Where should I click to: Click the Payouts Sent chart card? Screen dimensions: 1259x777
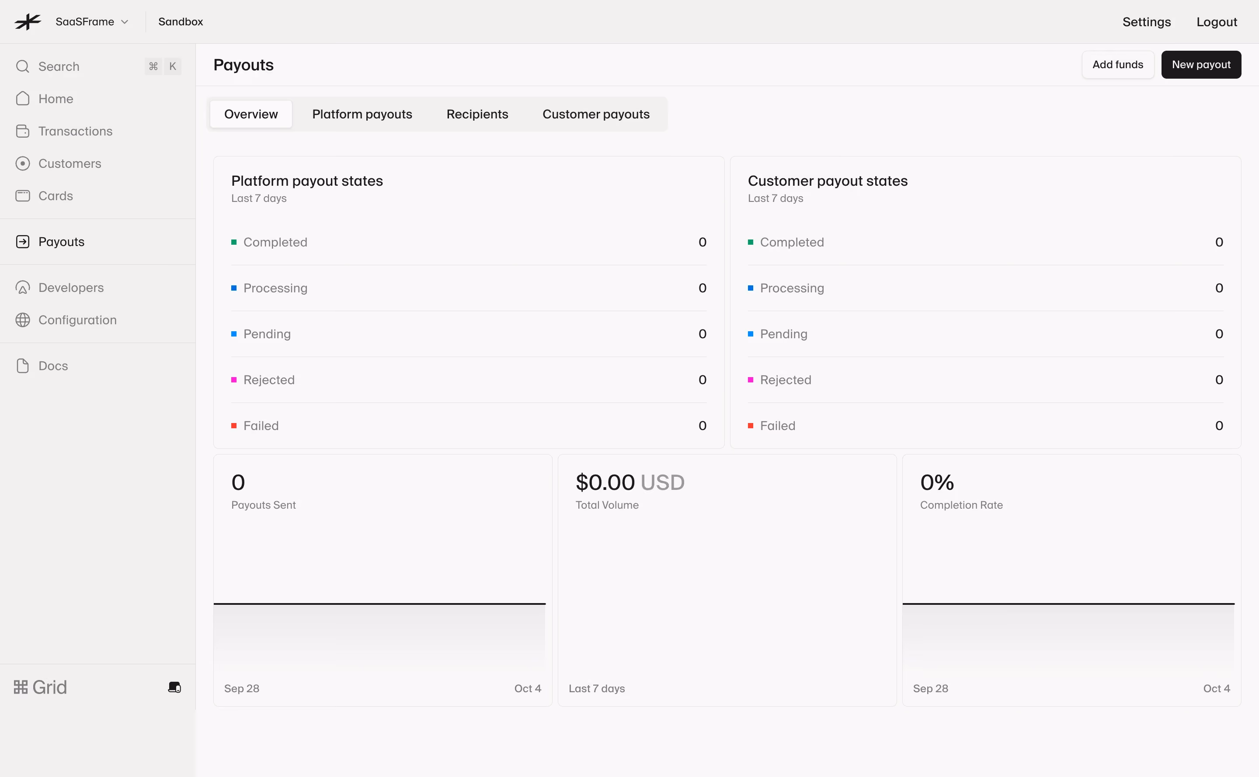pos(383,580)
